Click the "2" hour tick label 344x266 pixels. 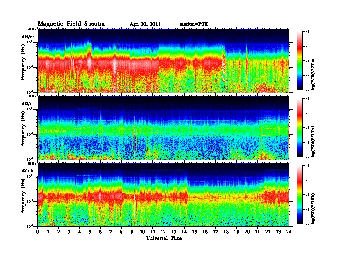[59, 232]
